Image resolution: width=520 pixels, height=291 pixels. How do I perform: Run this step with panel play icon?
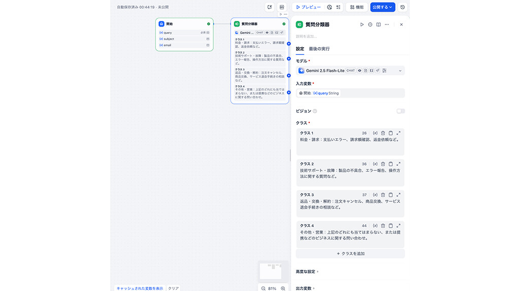(362, 24)
